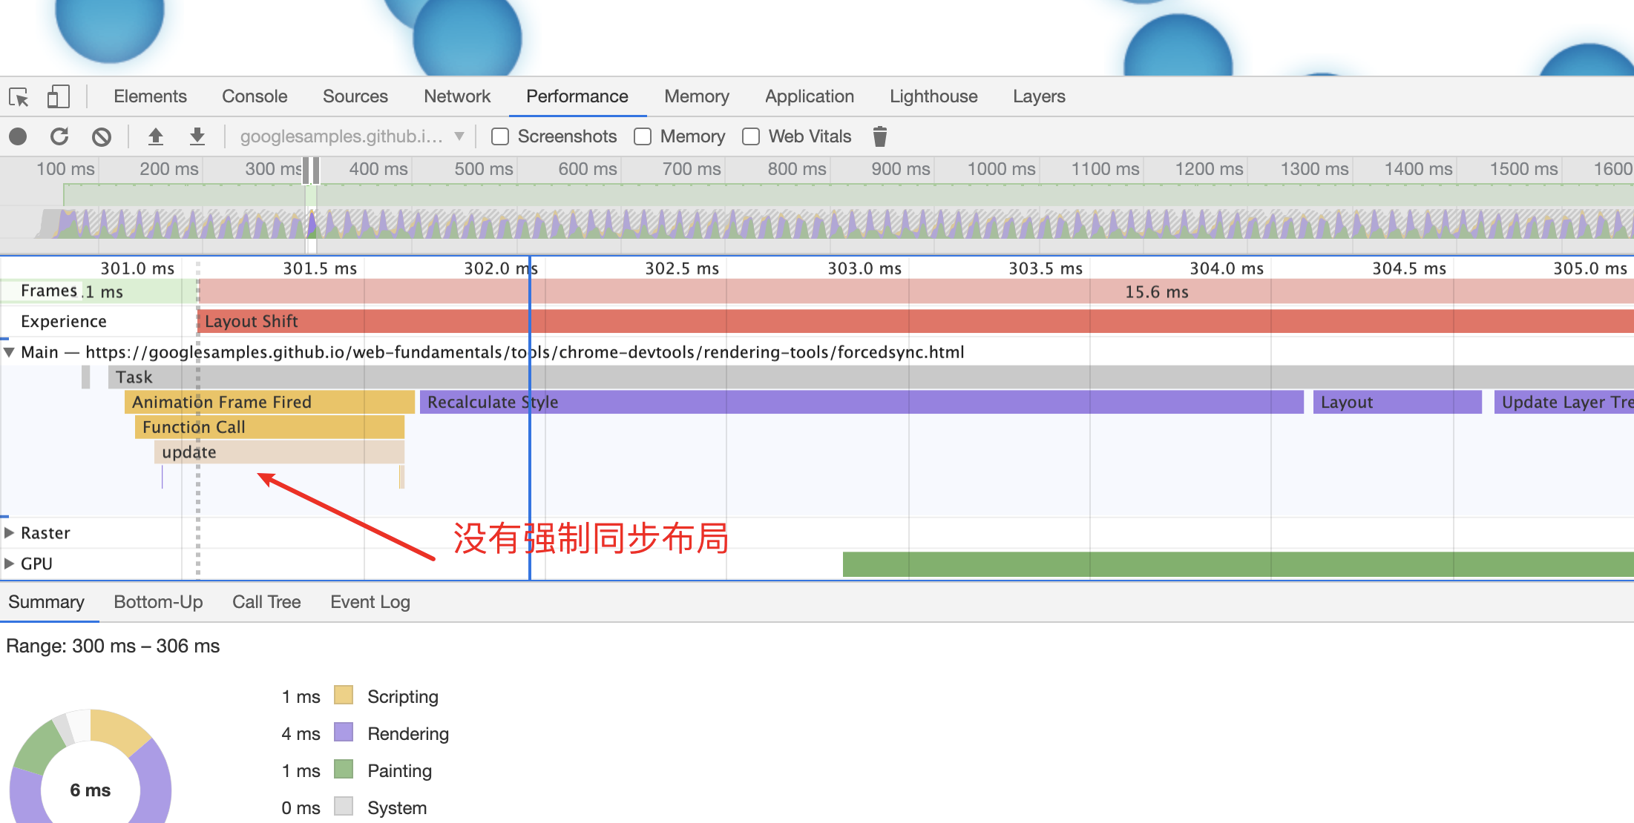This screenshot has width=1634, height=823.
Task: Click the purple Rendering legend swatch
Action: (344, 733)
